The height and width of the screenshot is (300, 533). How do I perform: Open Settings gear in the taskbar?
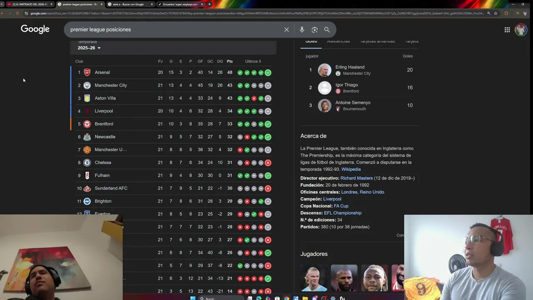click(x=333, y=298)
